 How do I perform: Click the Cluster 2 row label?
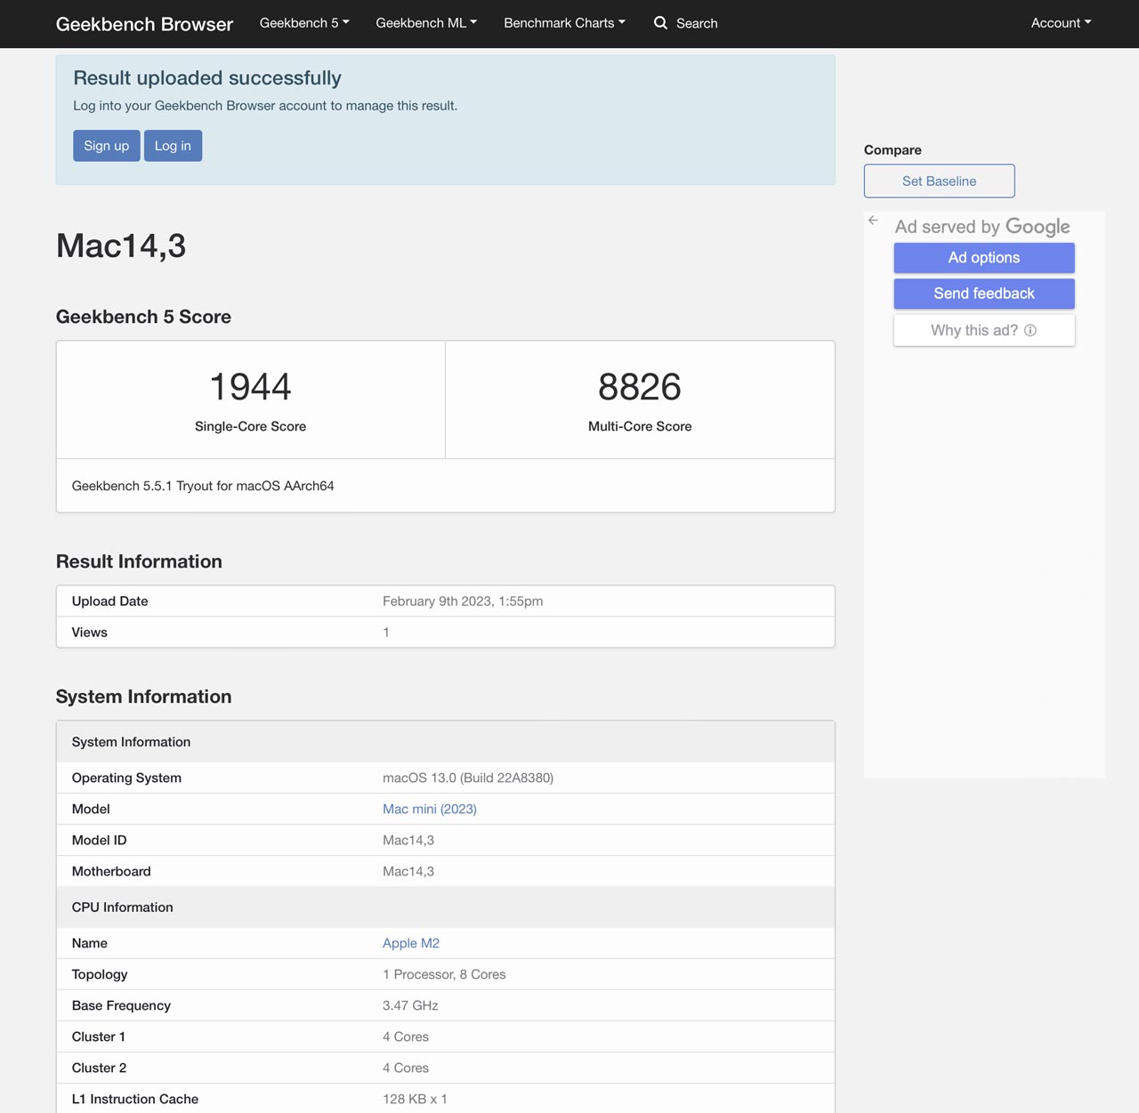[x=100, y=1068]
